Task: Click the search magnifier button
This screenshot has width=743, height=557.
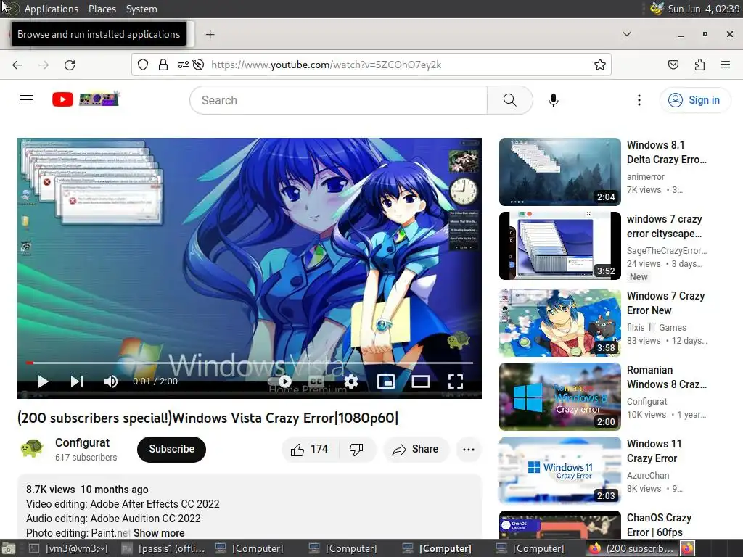Action: (x=510, y=100)
